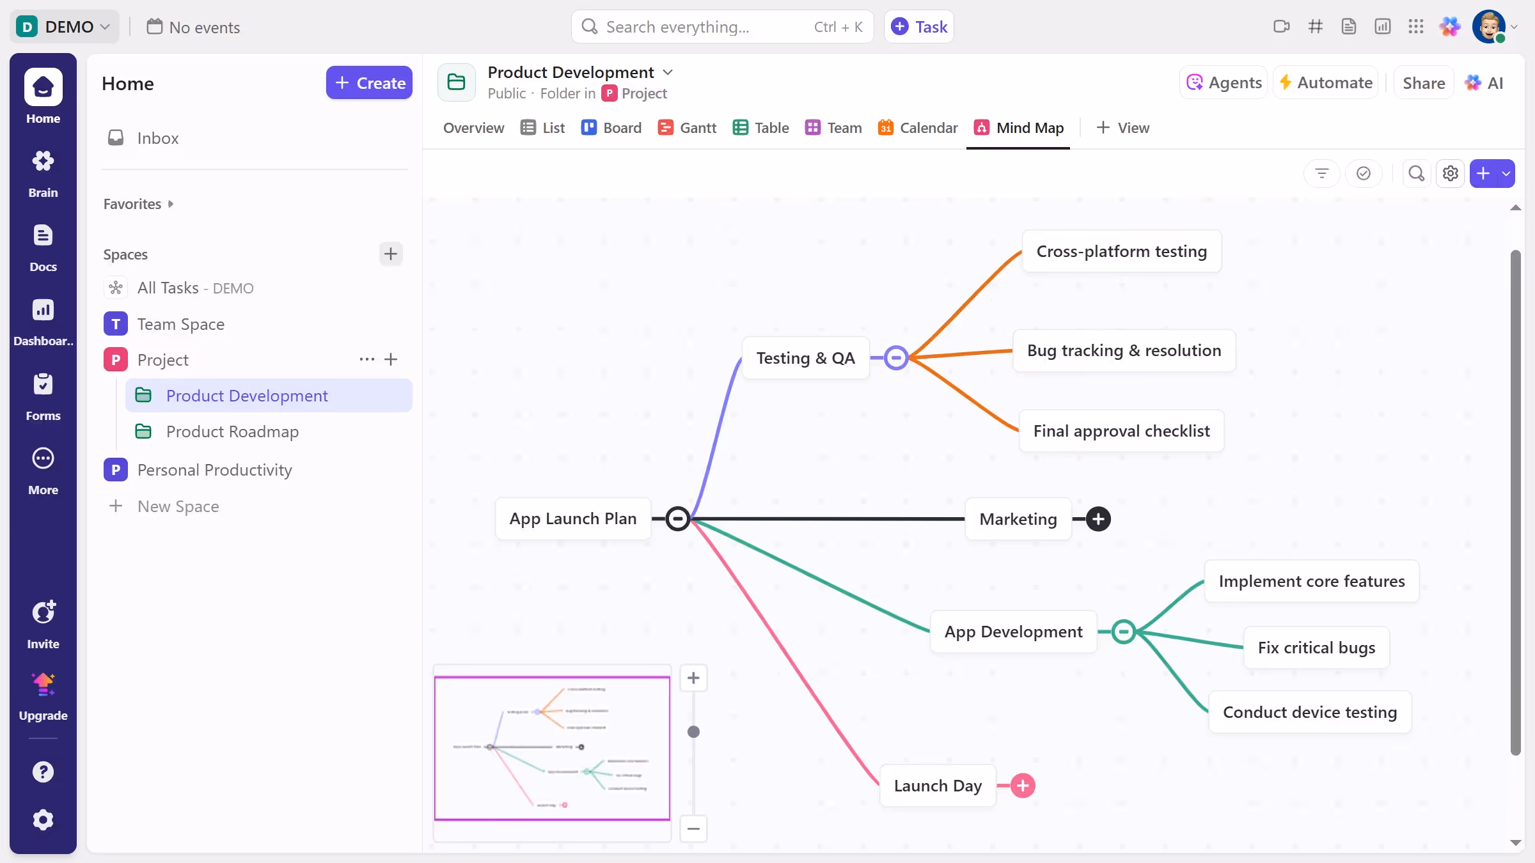Screen dimensions: 1535x863
Task: Click the mind map search icon
Action: click(x=1416, y=173)
